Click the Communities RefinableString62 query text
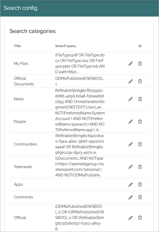This screenshot has height=232, width=159. tap(80, 144)
